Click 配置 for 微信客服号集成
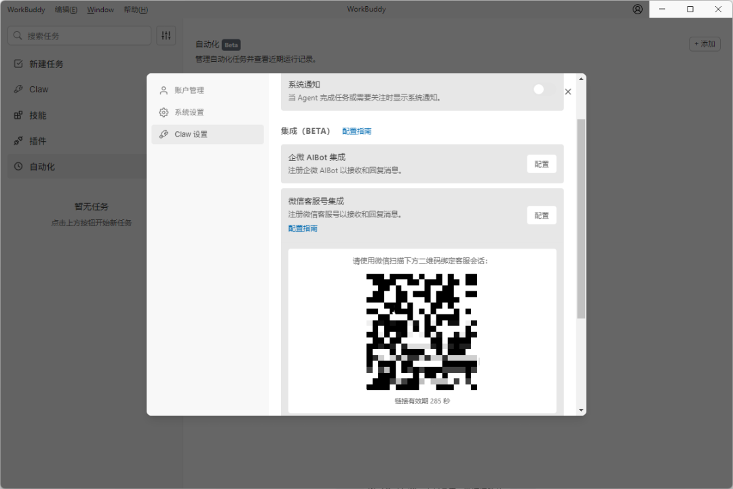The width and height of the screenshot is (733, 489). click(x=542, y=215)
